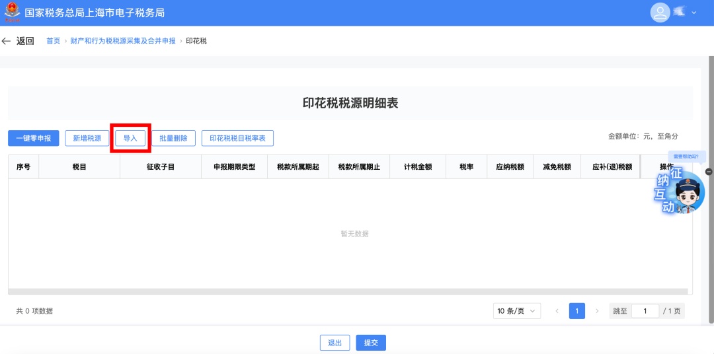Select page 1 in pagination
The height and width of the screenshot is (354, 714).
pos(576,311)
